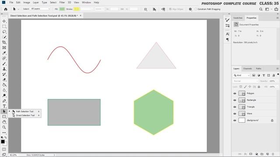
Task: Click the screen mode icon
Action: click(4, 155)
